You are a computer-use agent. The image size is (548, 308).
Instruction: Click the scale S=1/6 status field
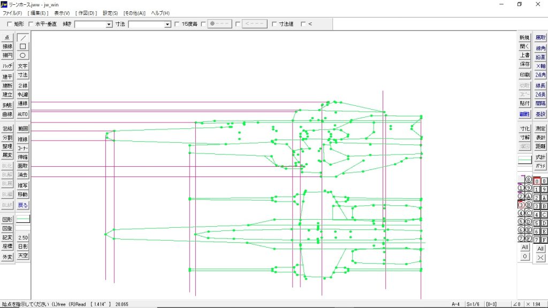[x=474, y=304]
